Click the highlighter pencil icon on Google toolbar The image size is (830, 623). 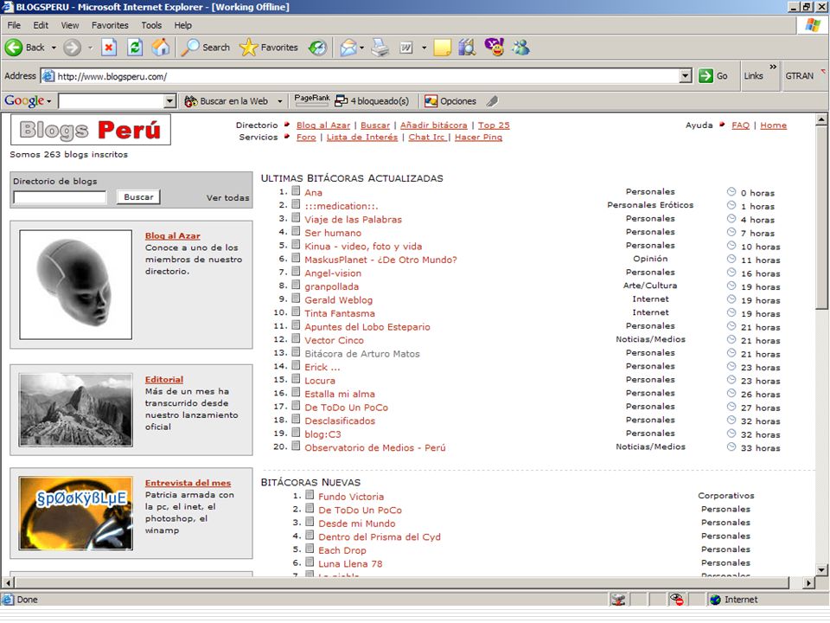(492, 100)
